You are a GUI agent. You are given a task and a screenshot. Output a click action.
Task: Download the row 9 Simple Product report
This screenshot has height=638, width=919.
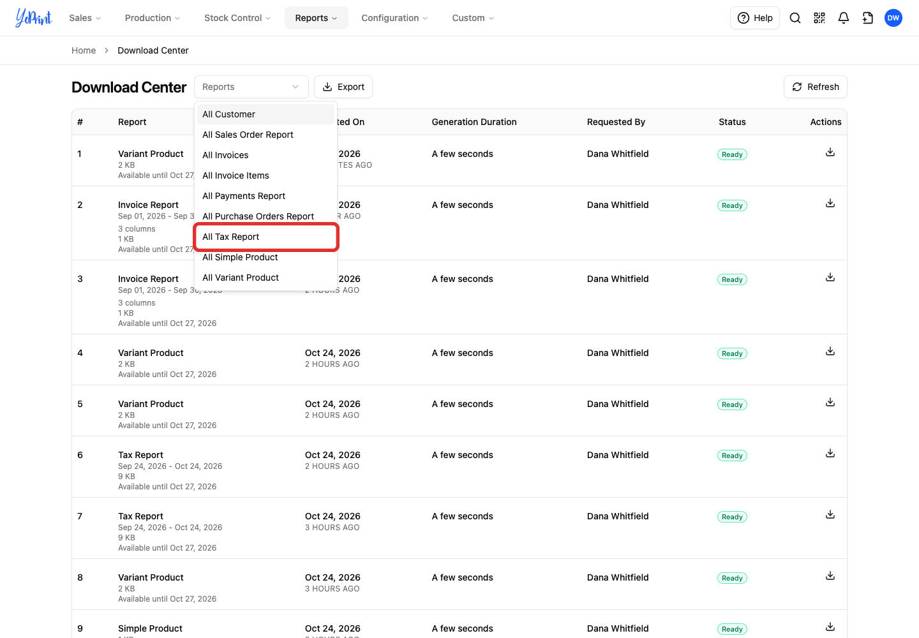(x=830, y=627)
